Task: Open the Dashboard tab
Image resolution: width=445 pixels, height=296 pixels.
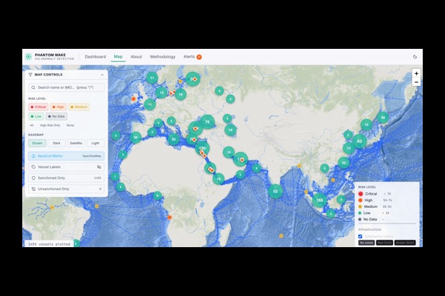Action: (95, 56)
